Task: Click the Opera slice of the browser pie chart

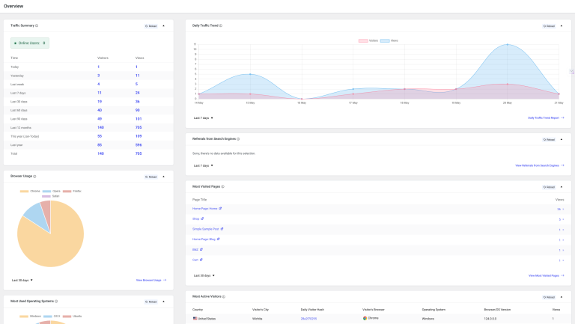Action: point(35,215)
